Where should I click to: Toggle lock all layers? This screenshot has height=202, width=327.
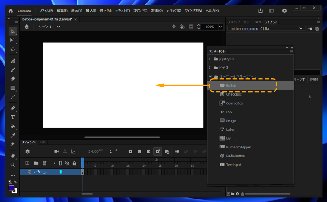point(74,163)
